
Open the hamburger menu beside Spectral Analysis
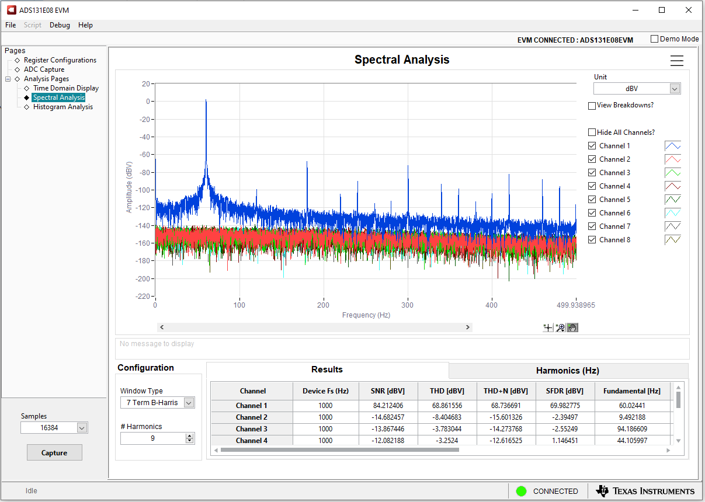676,61
